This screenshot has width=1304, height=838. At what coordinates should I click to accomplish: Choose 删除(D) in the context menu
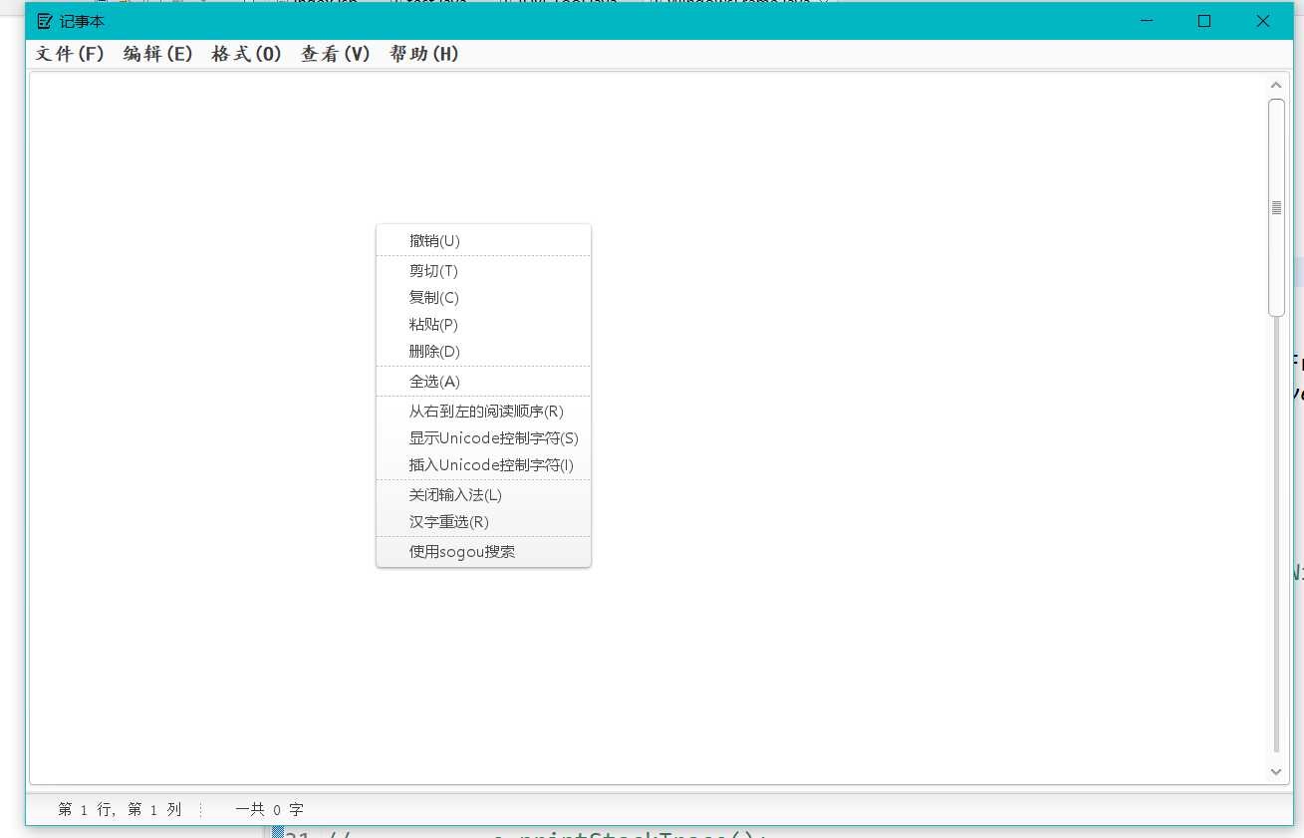483,352
